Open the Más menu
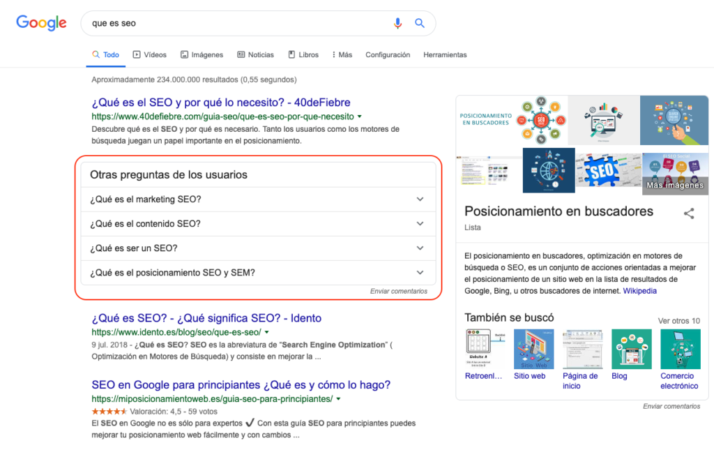The height and width of the screenshot is (457, 714). coord(342,54)
